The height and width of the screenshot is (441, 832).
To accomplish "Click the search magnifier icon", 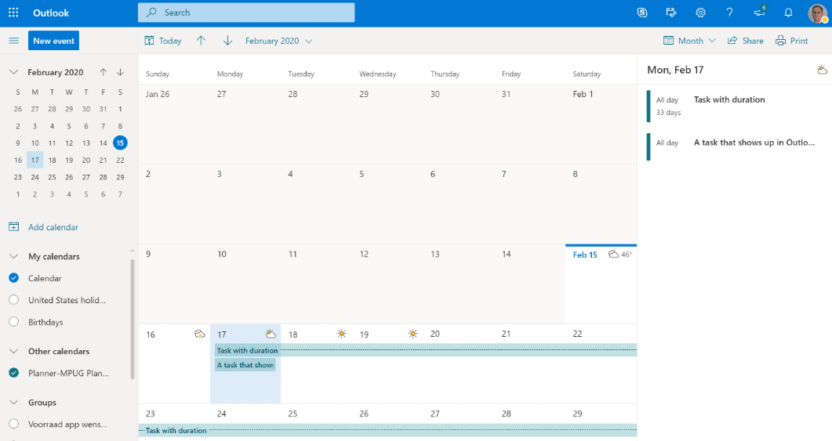I will (x=152, y=13).
